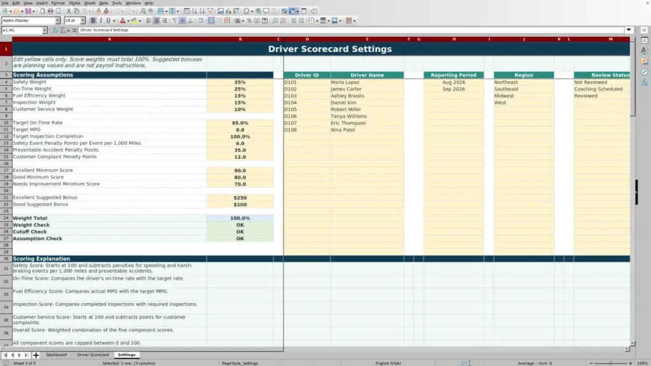Click Insert Special Character omega icon

(x=247, y=11)
